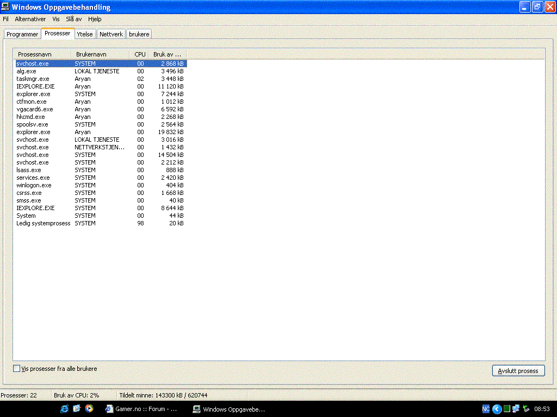The image size is (557, 417).
Task: Click Task Manager title bar icon
Action: pyautogui.click(x=5, y=7)
